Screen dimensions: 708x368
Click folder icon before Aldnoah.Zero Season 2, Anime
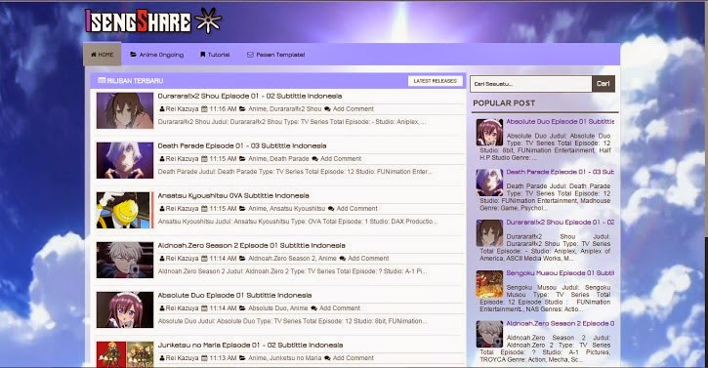pyautogui.click(x=242, y=259)
